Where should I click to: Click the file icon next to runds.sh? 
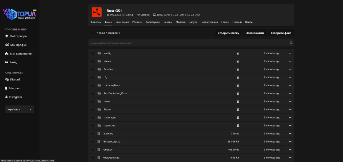99,149
